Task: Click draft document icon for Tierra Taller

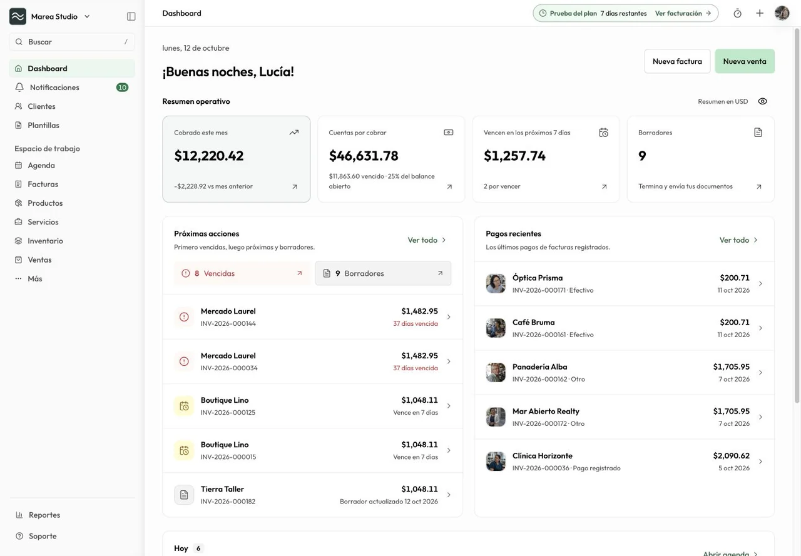Action: point(184,495)
